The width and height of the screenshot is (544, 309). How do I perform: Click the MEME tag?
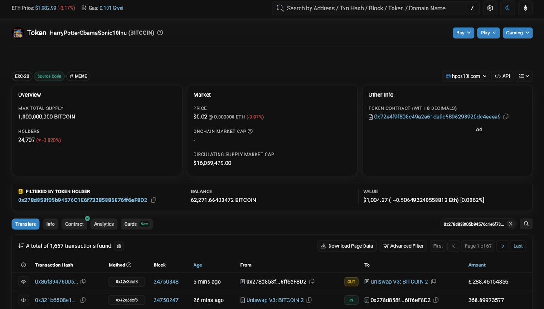tap(78, 76)
